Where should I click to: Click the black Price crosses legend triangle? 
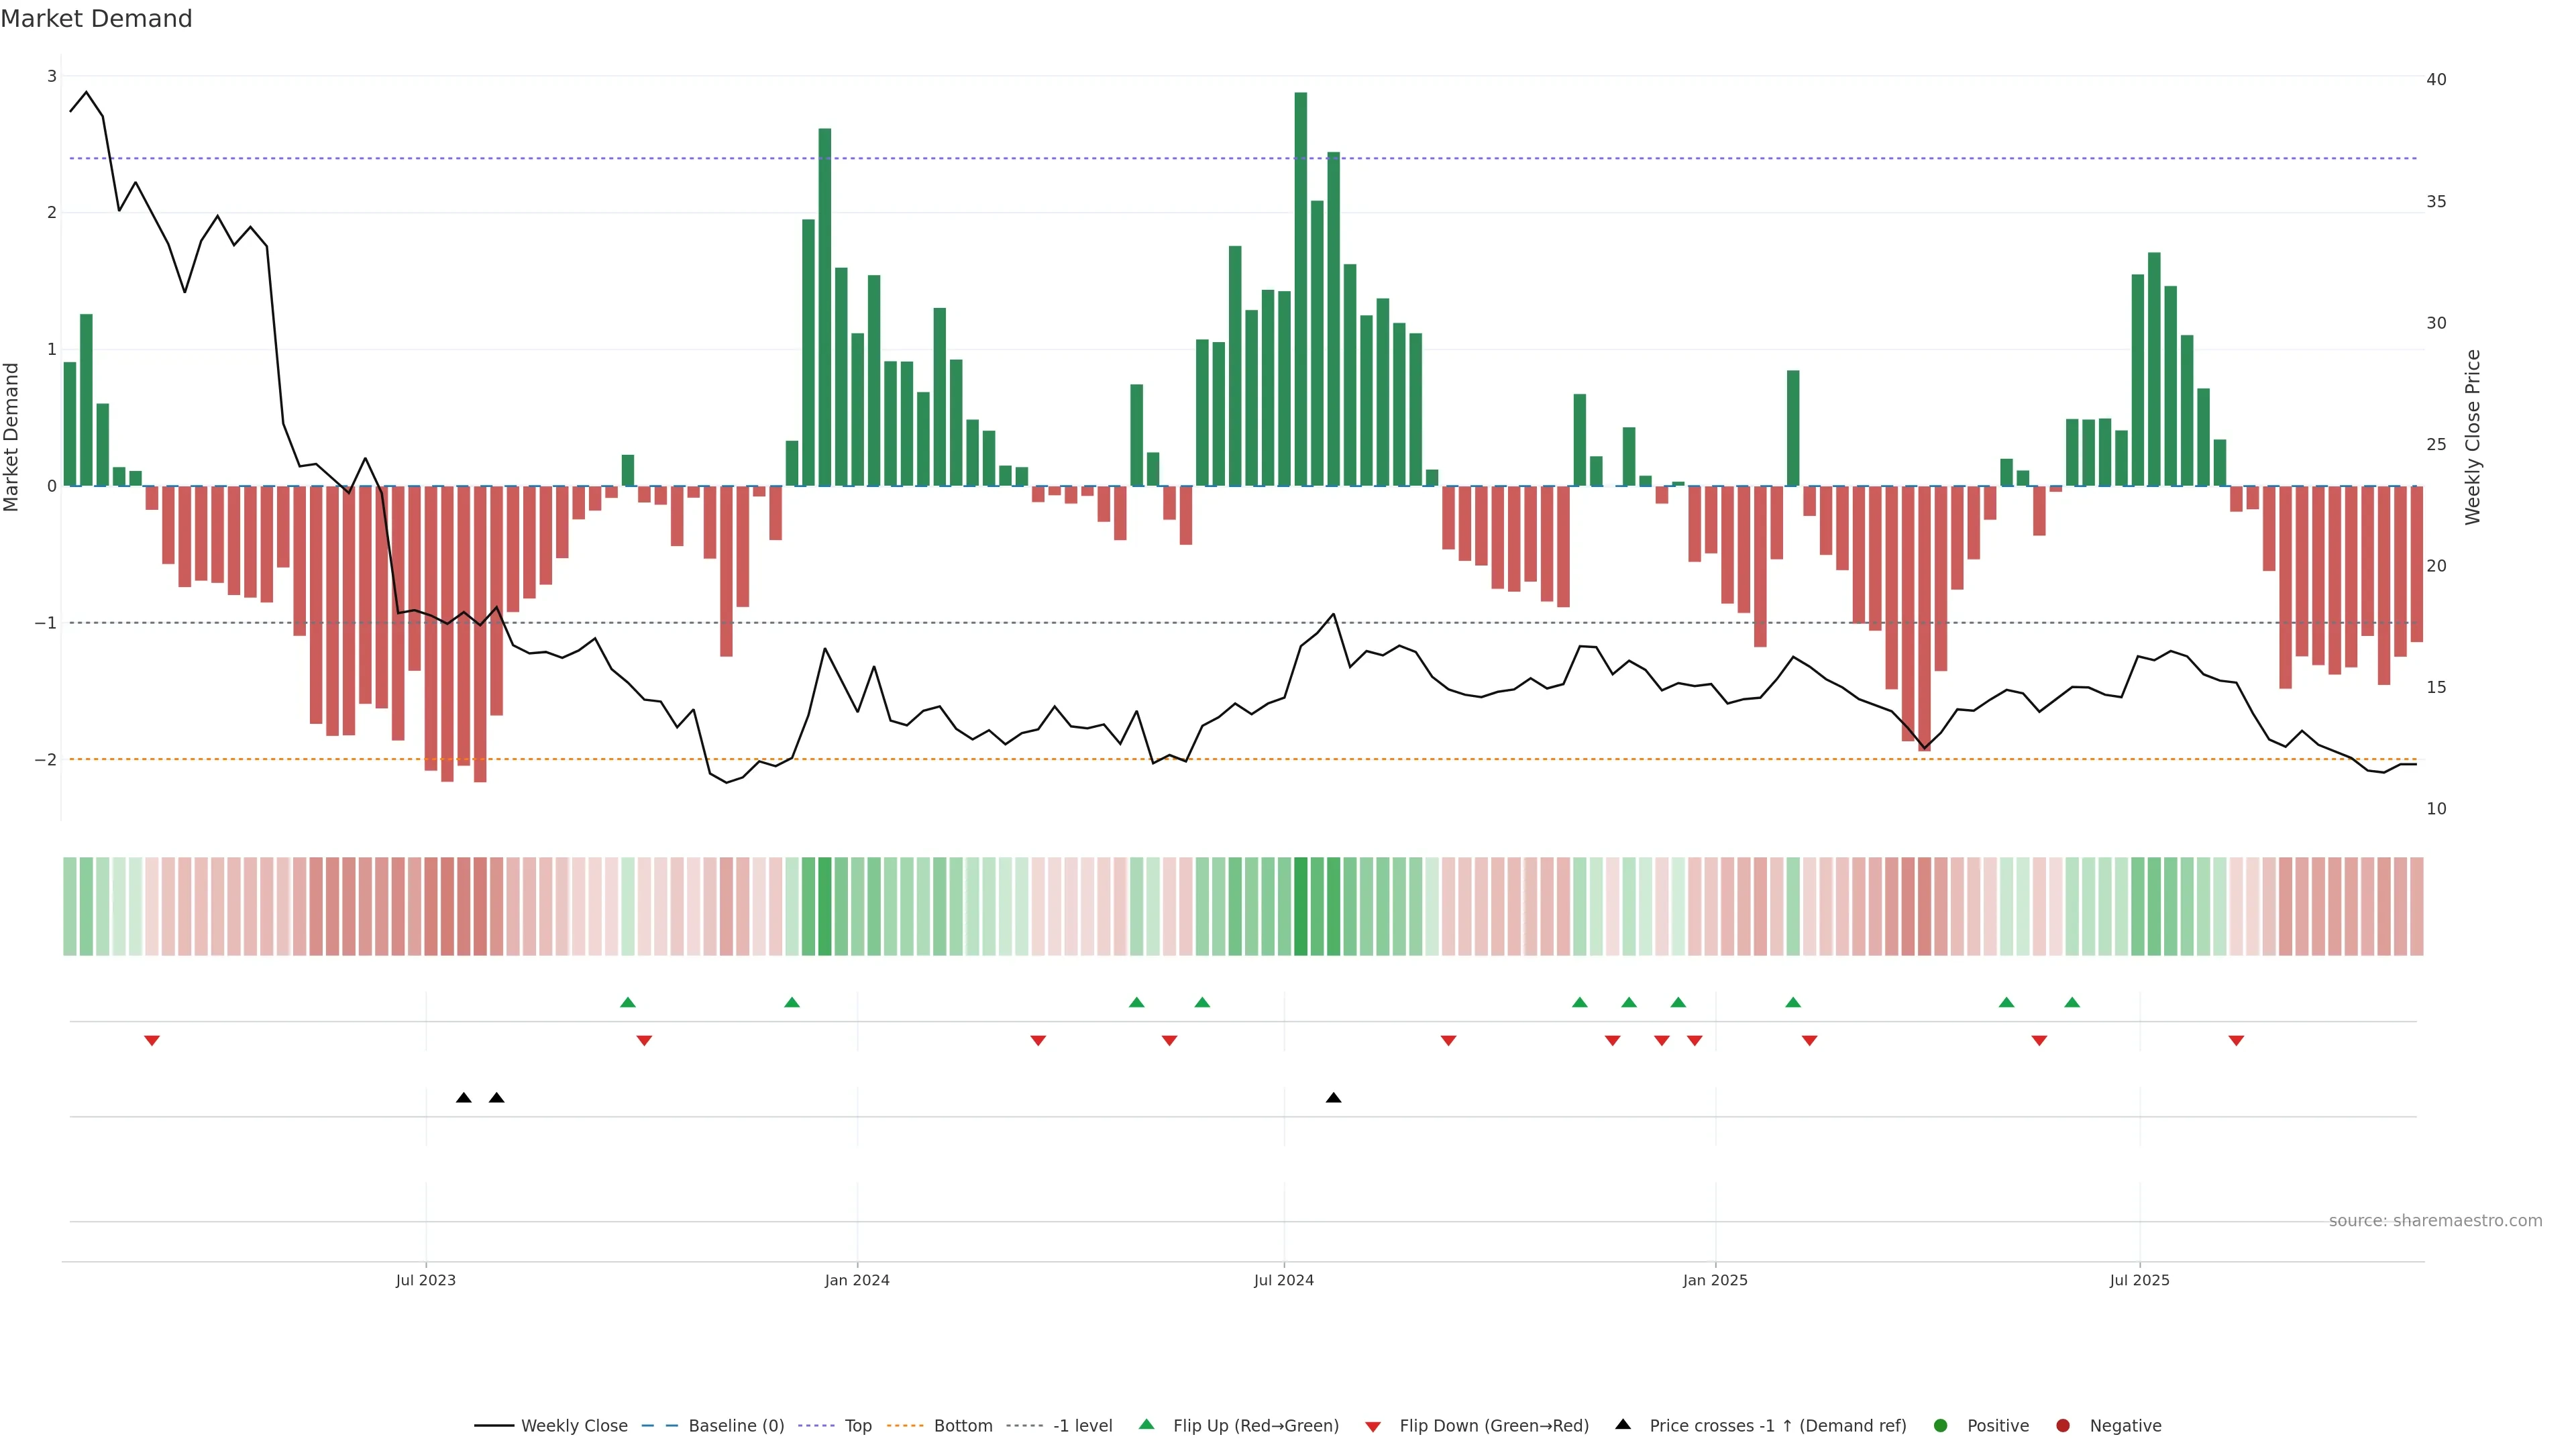click(x=1623, y=1424)
